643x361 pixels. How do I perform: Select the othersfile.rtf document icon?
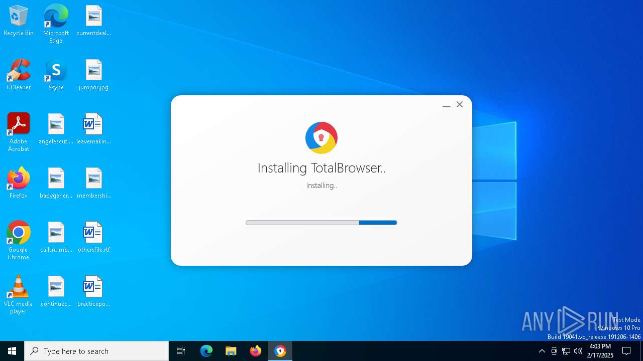tap(93, 237)
